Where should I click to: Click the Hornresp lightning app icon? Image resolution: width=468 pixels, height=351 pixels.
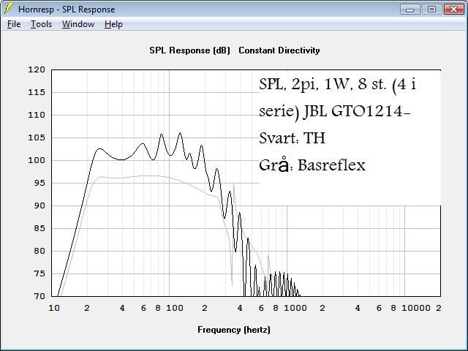pyautogui.click(x=8, y=9)
